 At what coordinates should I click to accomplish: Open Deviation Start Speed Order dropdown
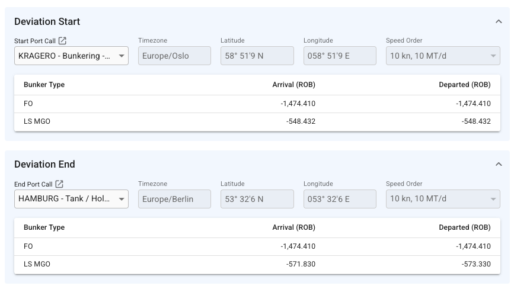click(442, 56)
